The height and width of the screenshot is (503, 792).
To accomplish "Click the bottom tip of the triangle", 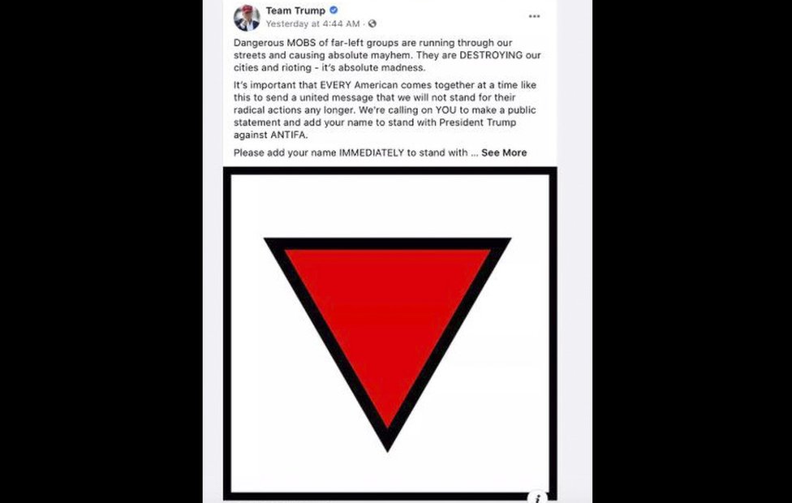I will pos(387,446).
